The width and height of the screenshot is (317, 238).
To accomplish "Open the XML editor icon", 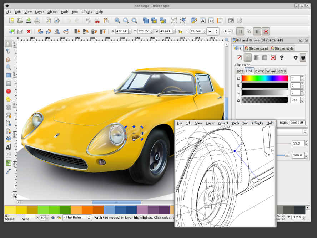I will tap(211, 20).
